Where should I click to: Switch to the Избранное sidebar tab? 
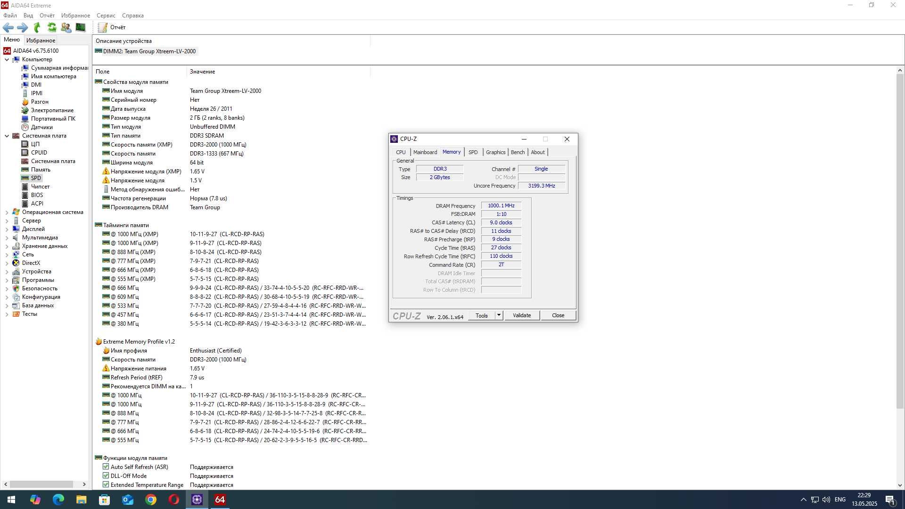(x=41, y=41)
